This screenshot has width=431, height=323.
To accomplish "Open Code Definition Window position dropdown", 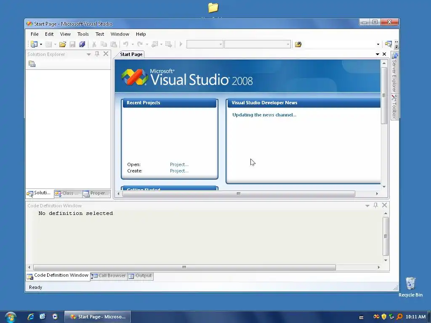I will (x=367, y=205).
